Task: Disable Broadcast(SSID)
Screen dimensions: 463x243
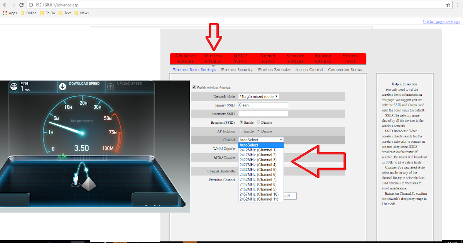Action: (x=258, y=122)
